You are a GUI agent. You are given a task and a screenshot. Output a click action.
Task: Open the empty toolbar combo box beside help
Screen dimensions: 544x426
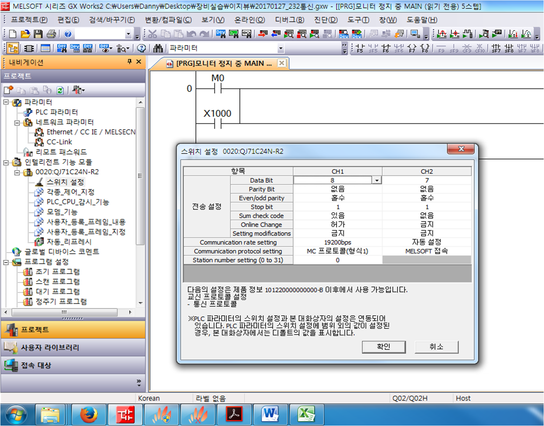tap(128, 34)
